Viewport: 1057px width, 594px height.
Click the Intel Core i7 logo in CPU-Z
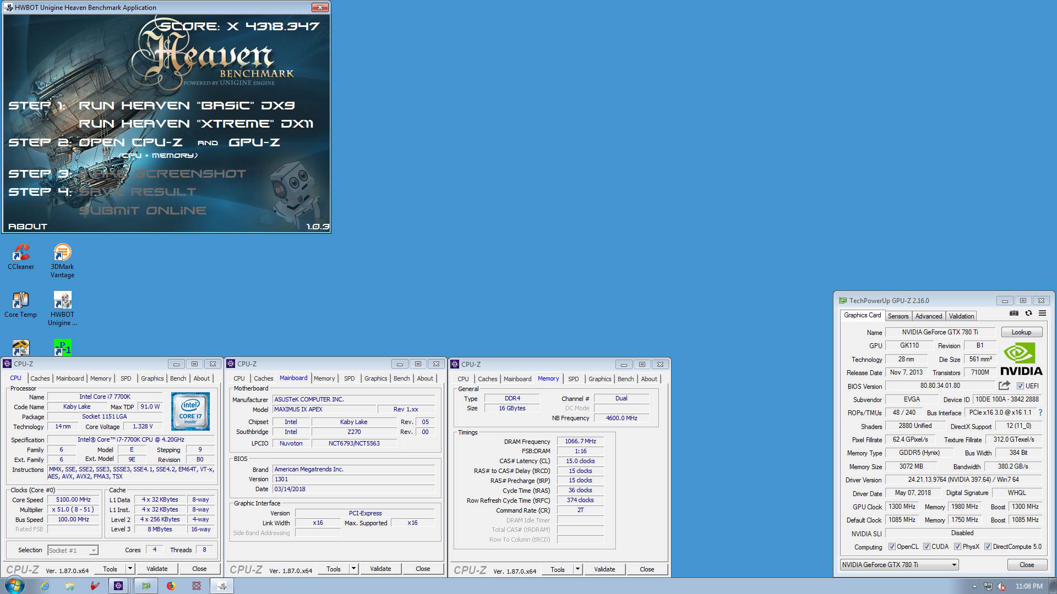coord(190,411)
